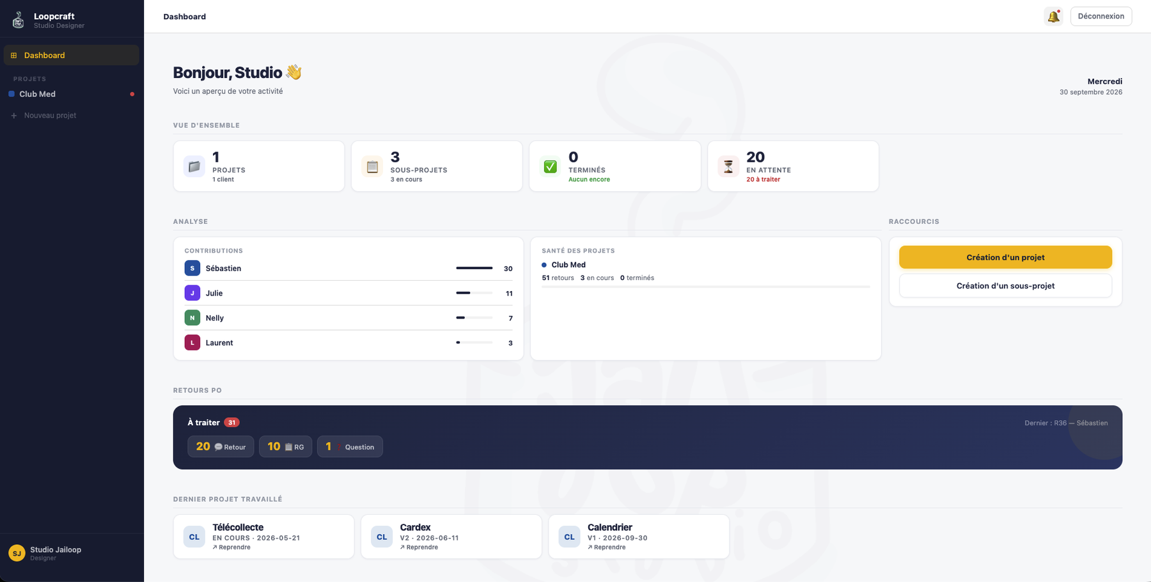Open the notifications bell

[1053, 17]
